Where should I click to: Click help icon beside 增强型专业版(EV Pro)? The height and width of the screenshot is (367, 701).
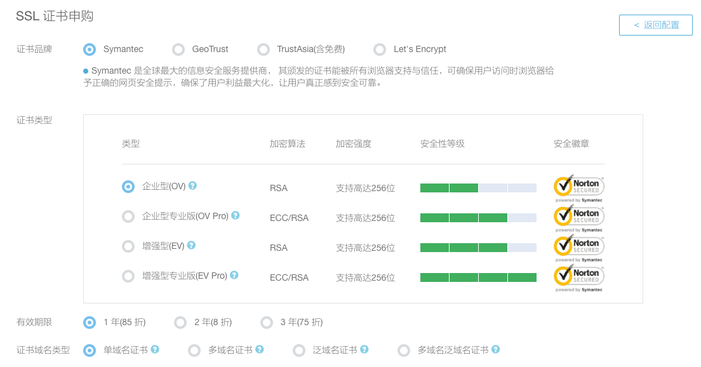click(234, 276)
